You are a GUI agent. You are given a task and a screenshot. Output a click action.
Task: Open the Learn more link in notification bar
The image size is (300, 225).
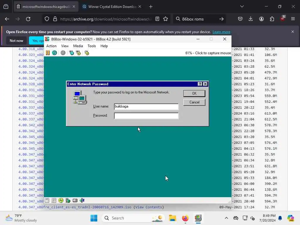[x=221, y=32]
